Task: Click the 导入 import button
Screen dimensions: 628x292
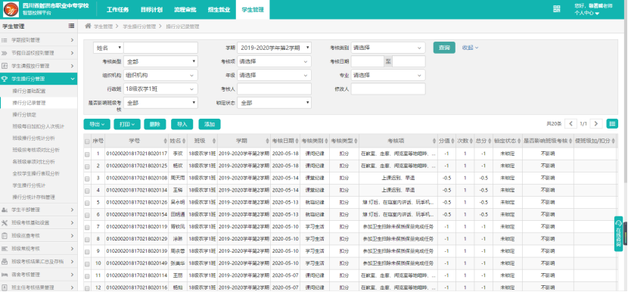Action: coord(182,124)
